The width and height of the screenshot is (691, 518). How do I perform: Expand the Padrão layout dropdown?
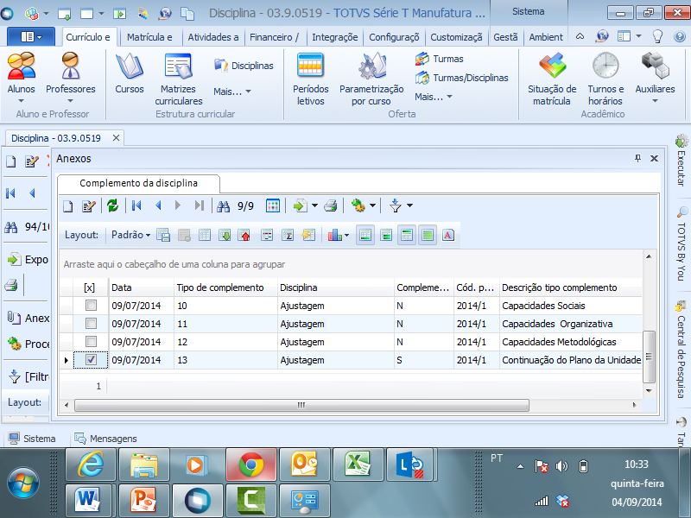(x=131, y=235)
